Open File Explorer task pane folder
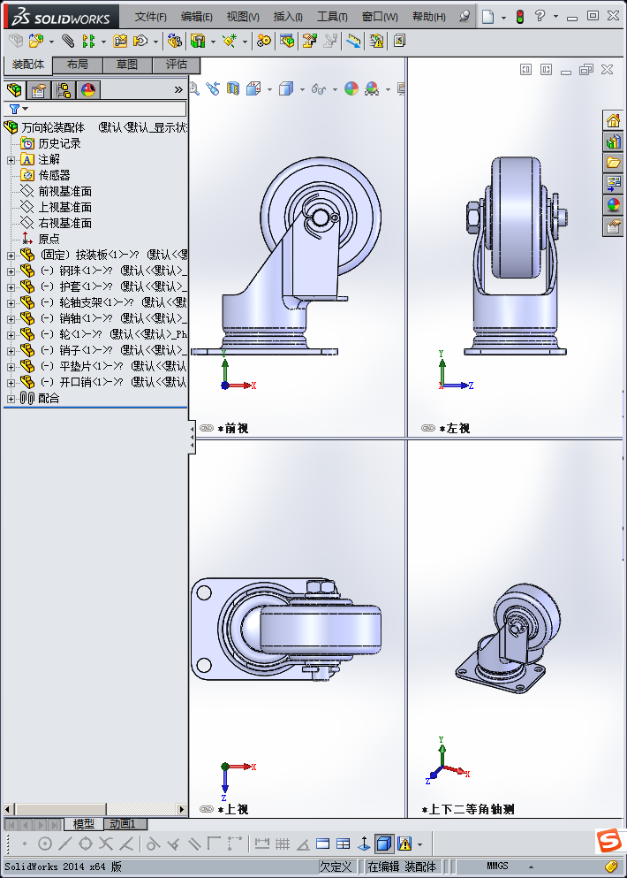This screenshot has width=627, height=878. (613, 163)
